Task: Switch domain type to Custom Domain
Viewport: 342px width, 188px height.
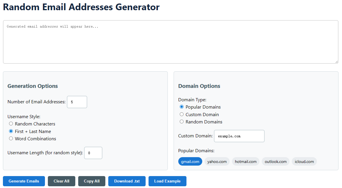Action: click(182, 114)
